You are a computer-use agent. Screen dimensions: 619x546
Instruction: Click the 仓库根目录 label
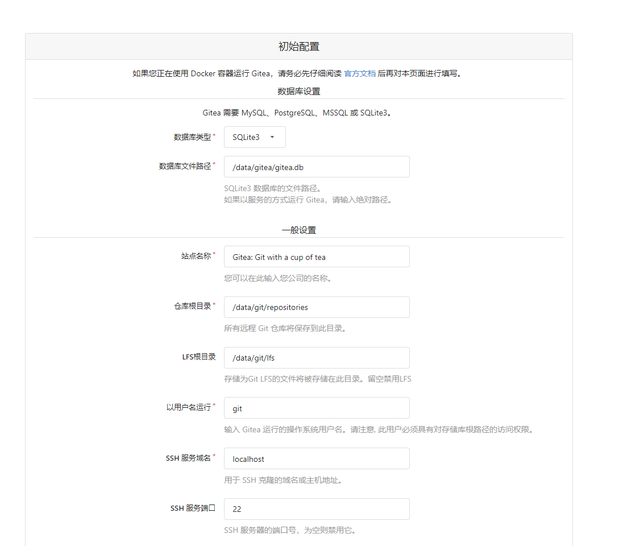point(192,306)
